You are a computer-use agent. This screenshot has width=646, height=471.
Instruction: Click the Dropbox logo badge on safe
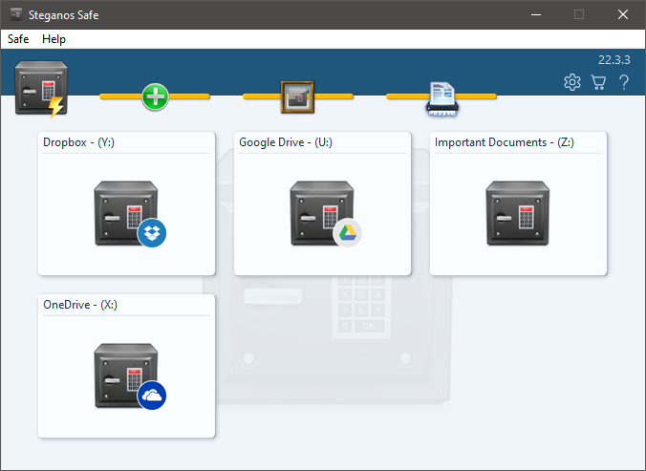pyautogui.click(x=152, y=232)
